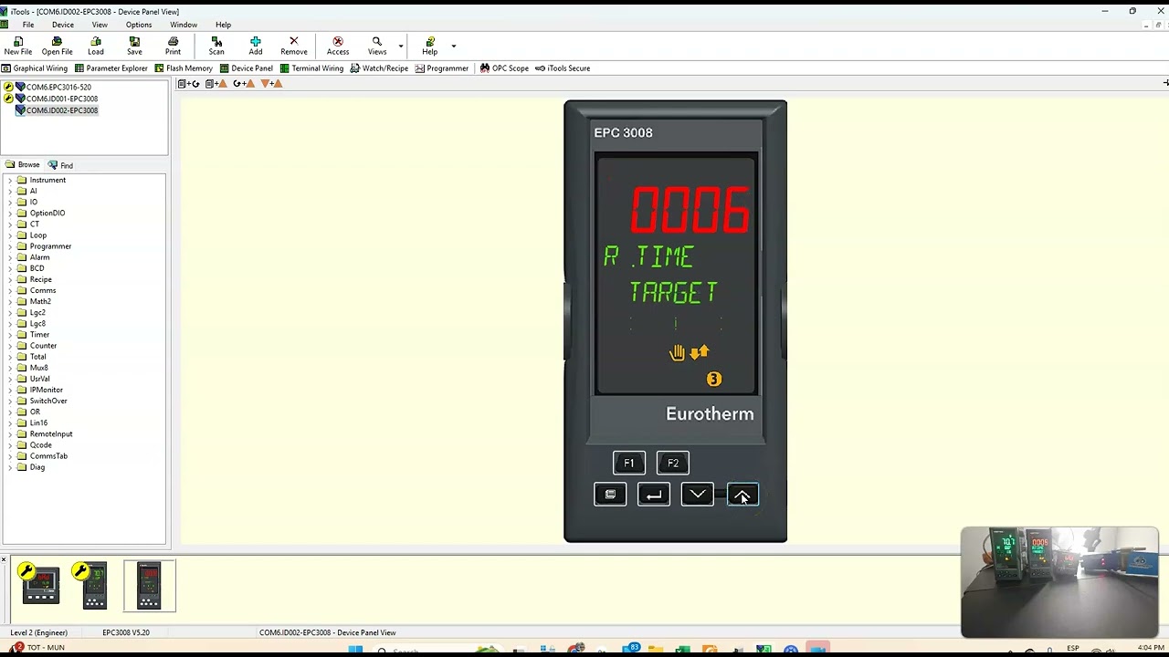Screen dimensions: 1169x657
Task: Expand the Recipe folder
Action: point(9,279)
